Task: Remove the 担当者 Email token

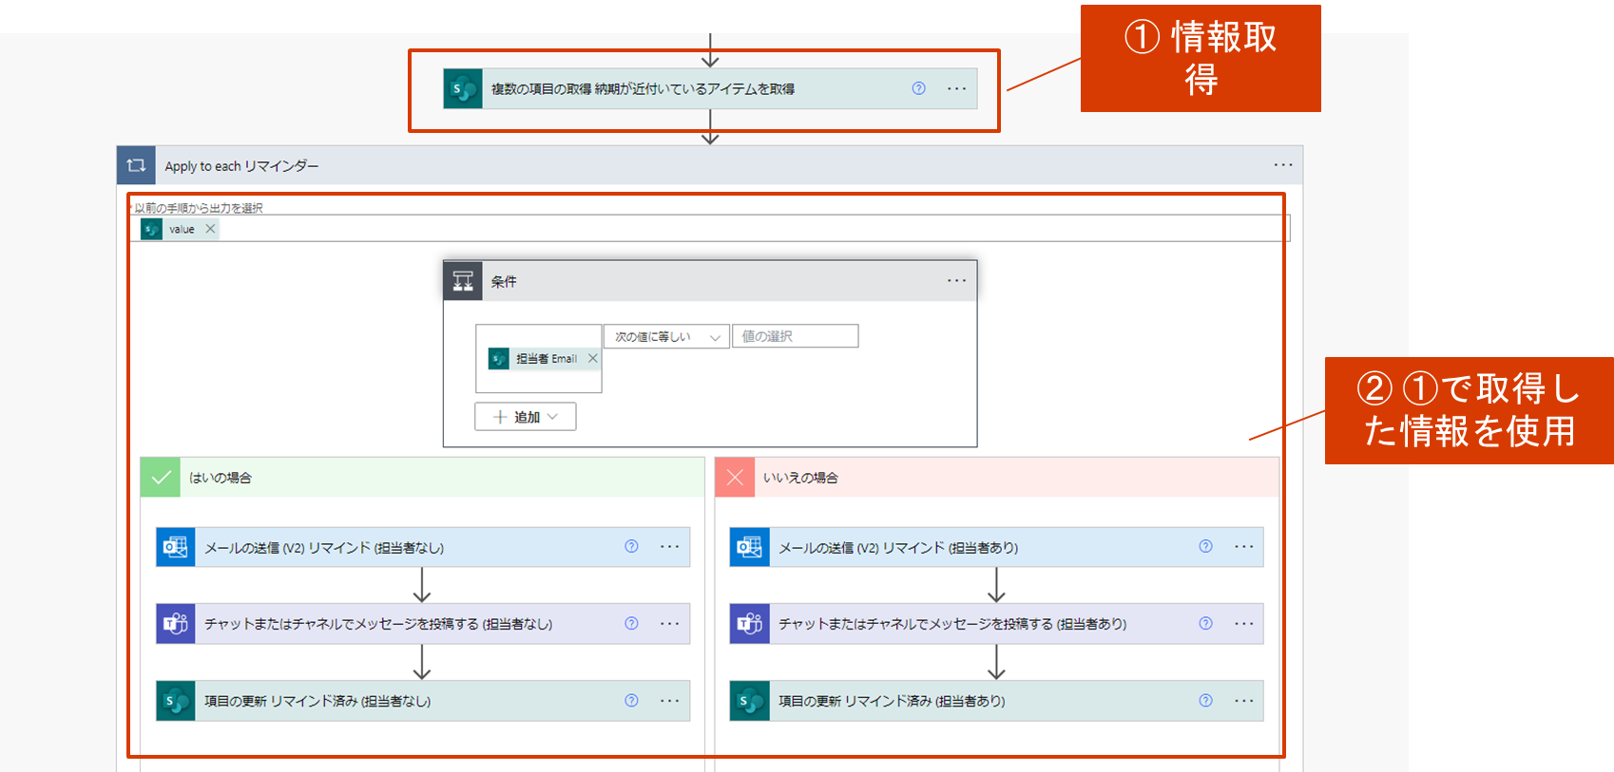Action: pos(592,358)
